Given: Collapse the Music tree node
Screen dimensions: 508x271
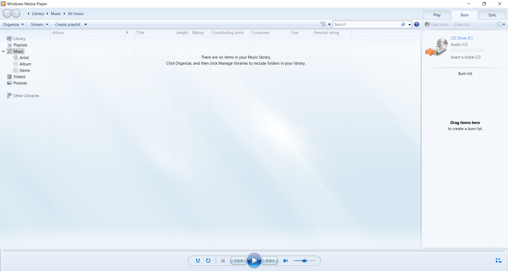Looking at the screenshot, I should click(x=3, y=51).
